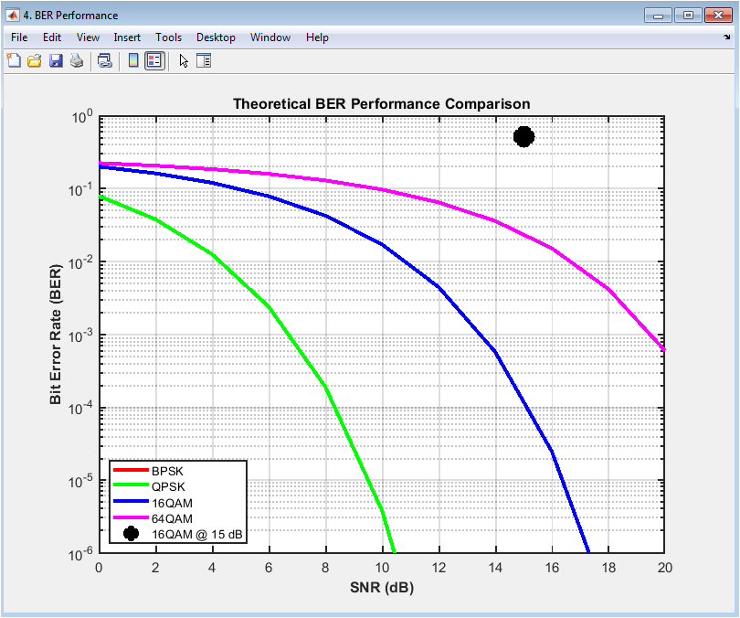
Task: Click 64QAM legend entry
Action: pos(172,518)
